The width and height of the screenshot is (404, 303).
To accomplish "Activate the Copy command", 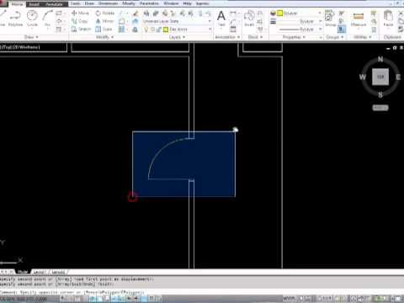I will 80,21.
